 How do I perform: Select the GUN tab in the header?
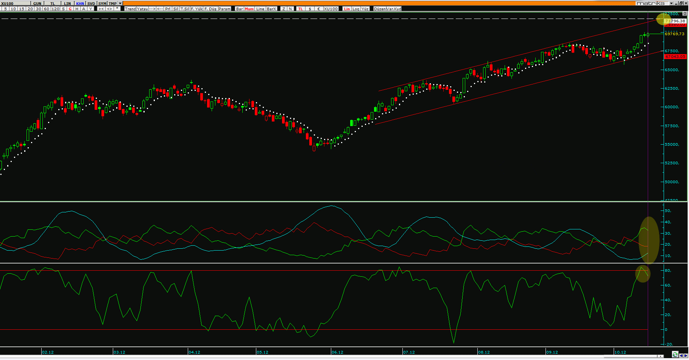tap(37, 3)
